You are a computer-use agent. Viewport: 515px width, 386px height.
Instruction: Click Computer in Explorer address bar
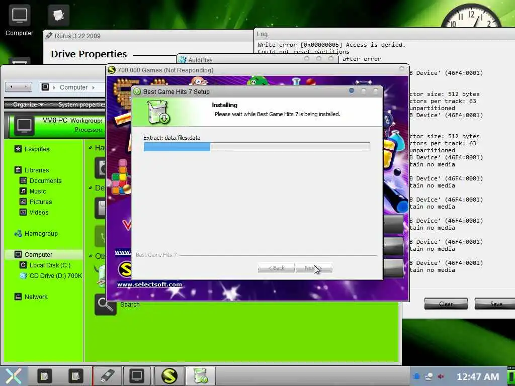[73, 87]
